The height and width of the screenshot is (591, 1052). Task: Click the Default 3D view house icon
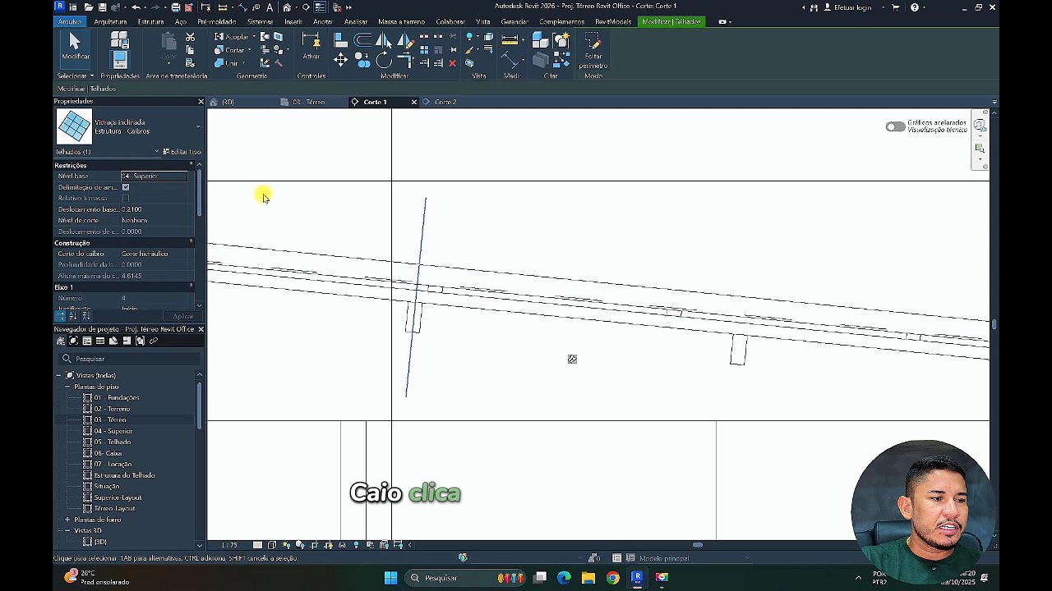[x=286, y=7]
